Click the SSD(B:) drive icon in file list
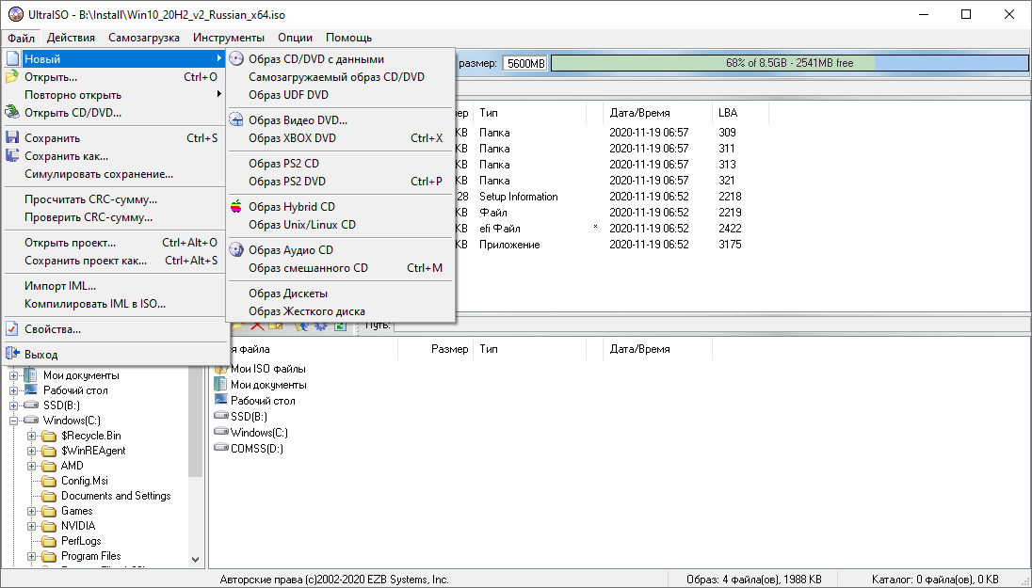This screenshot has width=1032, height=588. 221,416
